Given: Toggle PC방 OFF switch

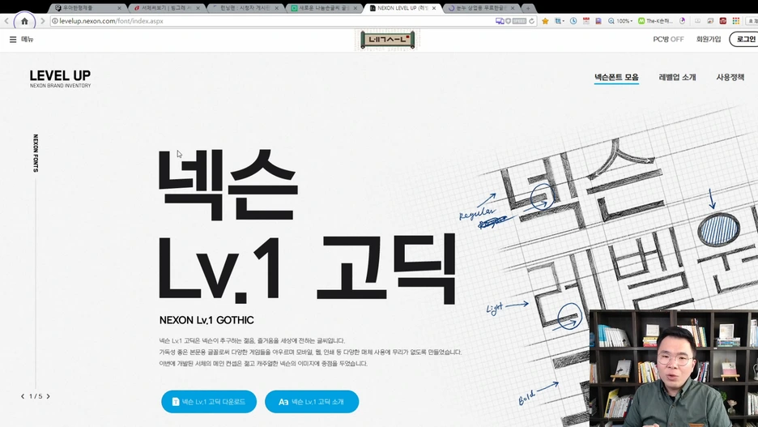Looking at the screenshot, I should coord(668,39).
